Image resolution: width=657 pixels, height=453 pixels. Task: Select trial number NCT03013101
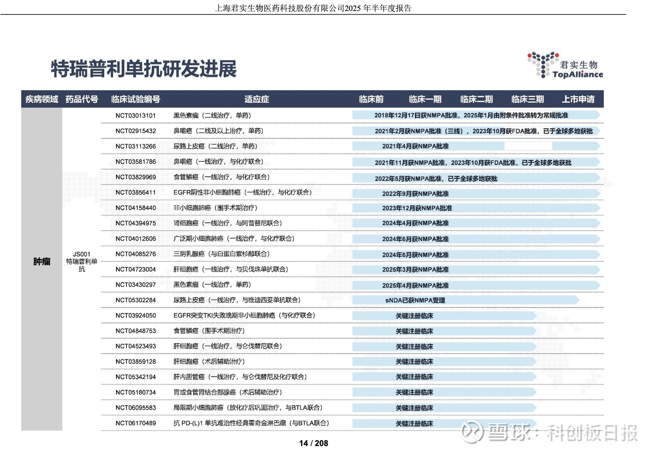(x=136, y=115)
